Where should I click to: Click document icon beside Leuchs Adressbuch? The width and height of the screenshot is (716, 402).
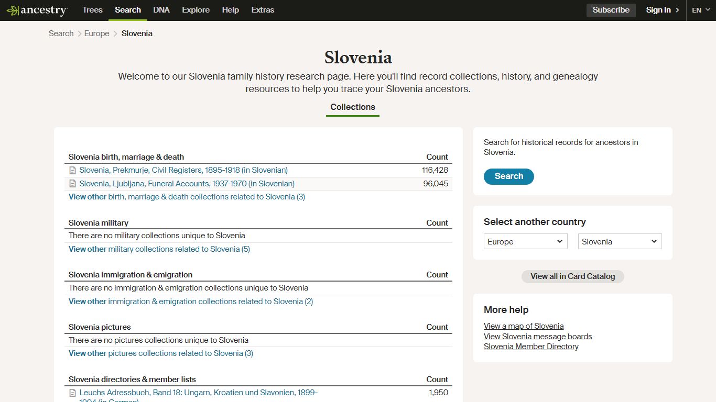[73, 393]
